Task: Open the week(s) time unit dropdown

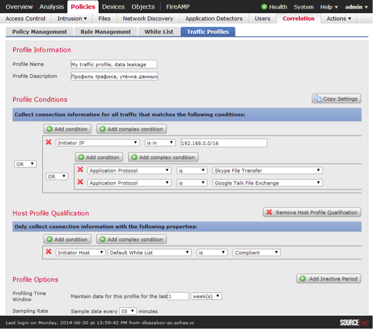Action: tap(206, 296)
